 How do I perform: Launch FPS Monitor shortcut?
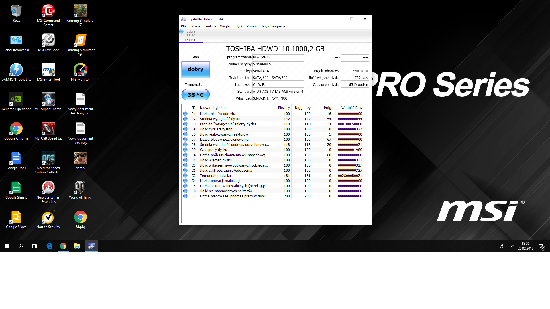point(80,72)
